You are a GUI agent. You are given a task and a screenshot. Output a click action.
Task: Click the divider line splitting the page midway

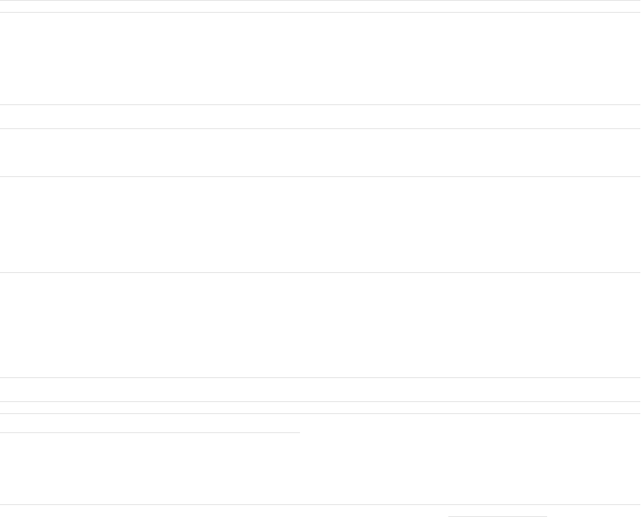coord(320,272)
